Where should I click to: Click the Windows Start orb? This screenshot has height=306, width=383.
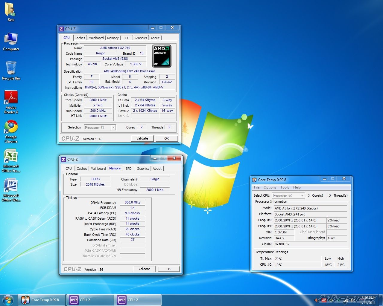8,300
